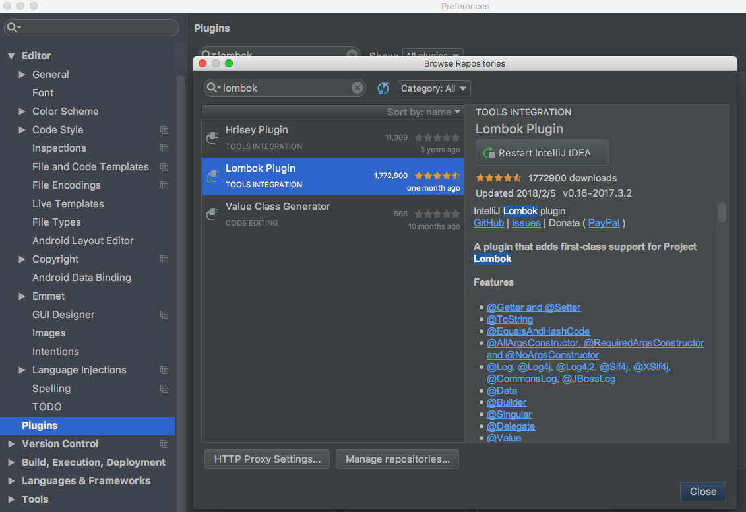
Task: Click the project-level icon beside Version Control
Action: (164, 444)
